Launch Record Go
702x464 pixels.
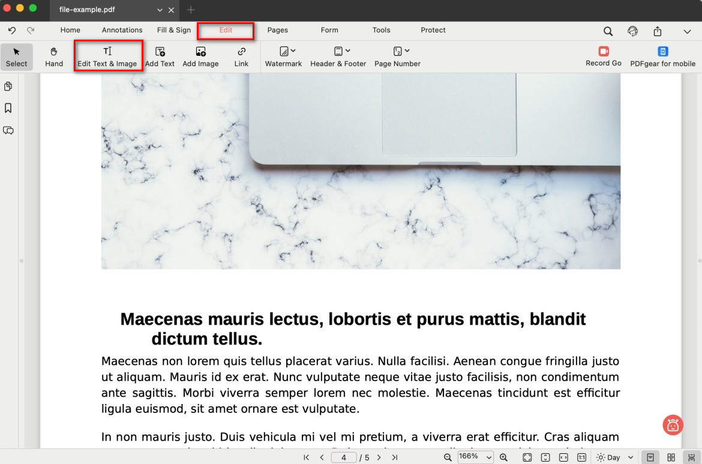point(604,56)
